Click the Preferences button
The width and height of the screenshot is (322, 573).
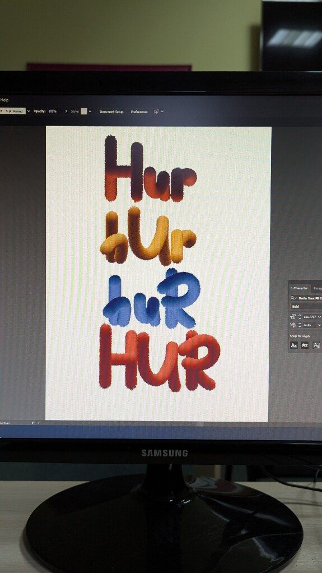pos(139,112)
